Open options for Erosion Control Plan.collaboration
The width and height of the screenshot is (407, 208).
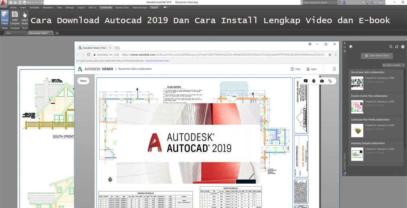tap(400, 96)
